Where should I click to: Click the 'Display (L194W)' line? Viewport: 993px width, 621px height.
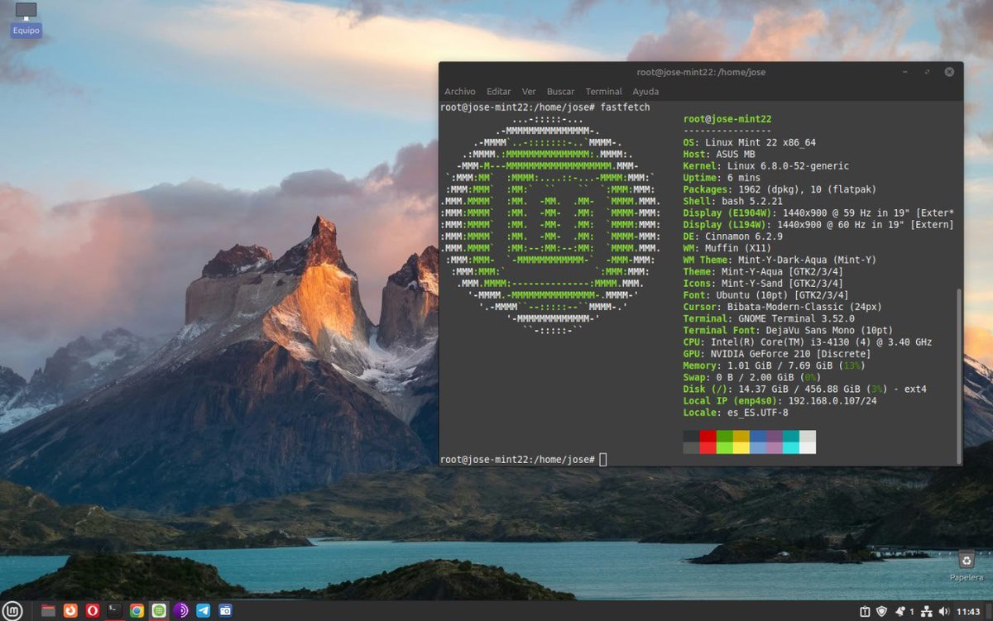818,225
